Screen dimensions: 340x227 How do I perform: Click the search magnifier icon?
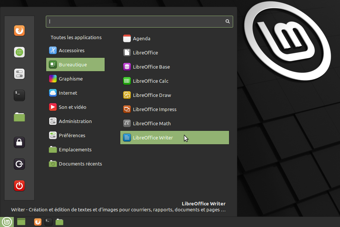click(228, 22)
